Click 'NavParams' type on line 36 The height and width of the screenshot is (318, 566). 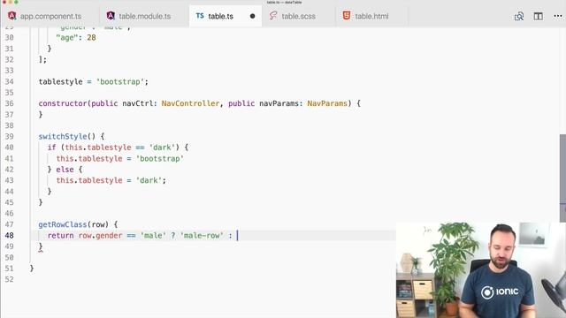click(327, 103)
